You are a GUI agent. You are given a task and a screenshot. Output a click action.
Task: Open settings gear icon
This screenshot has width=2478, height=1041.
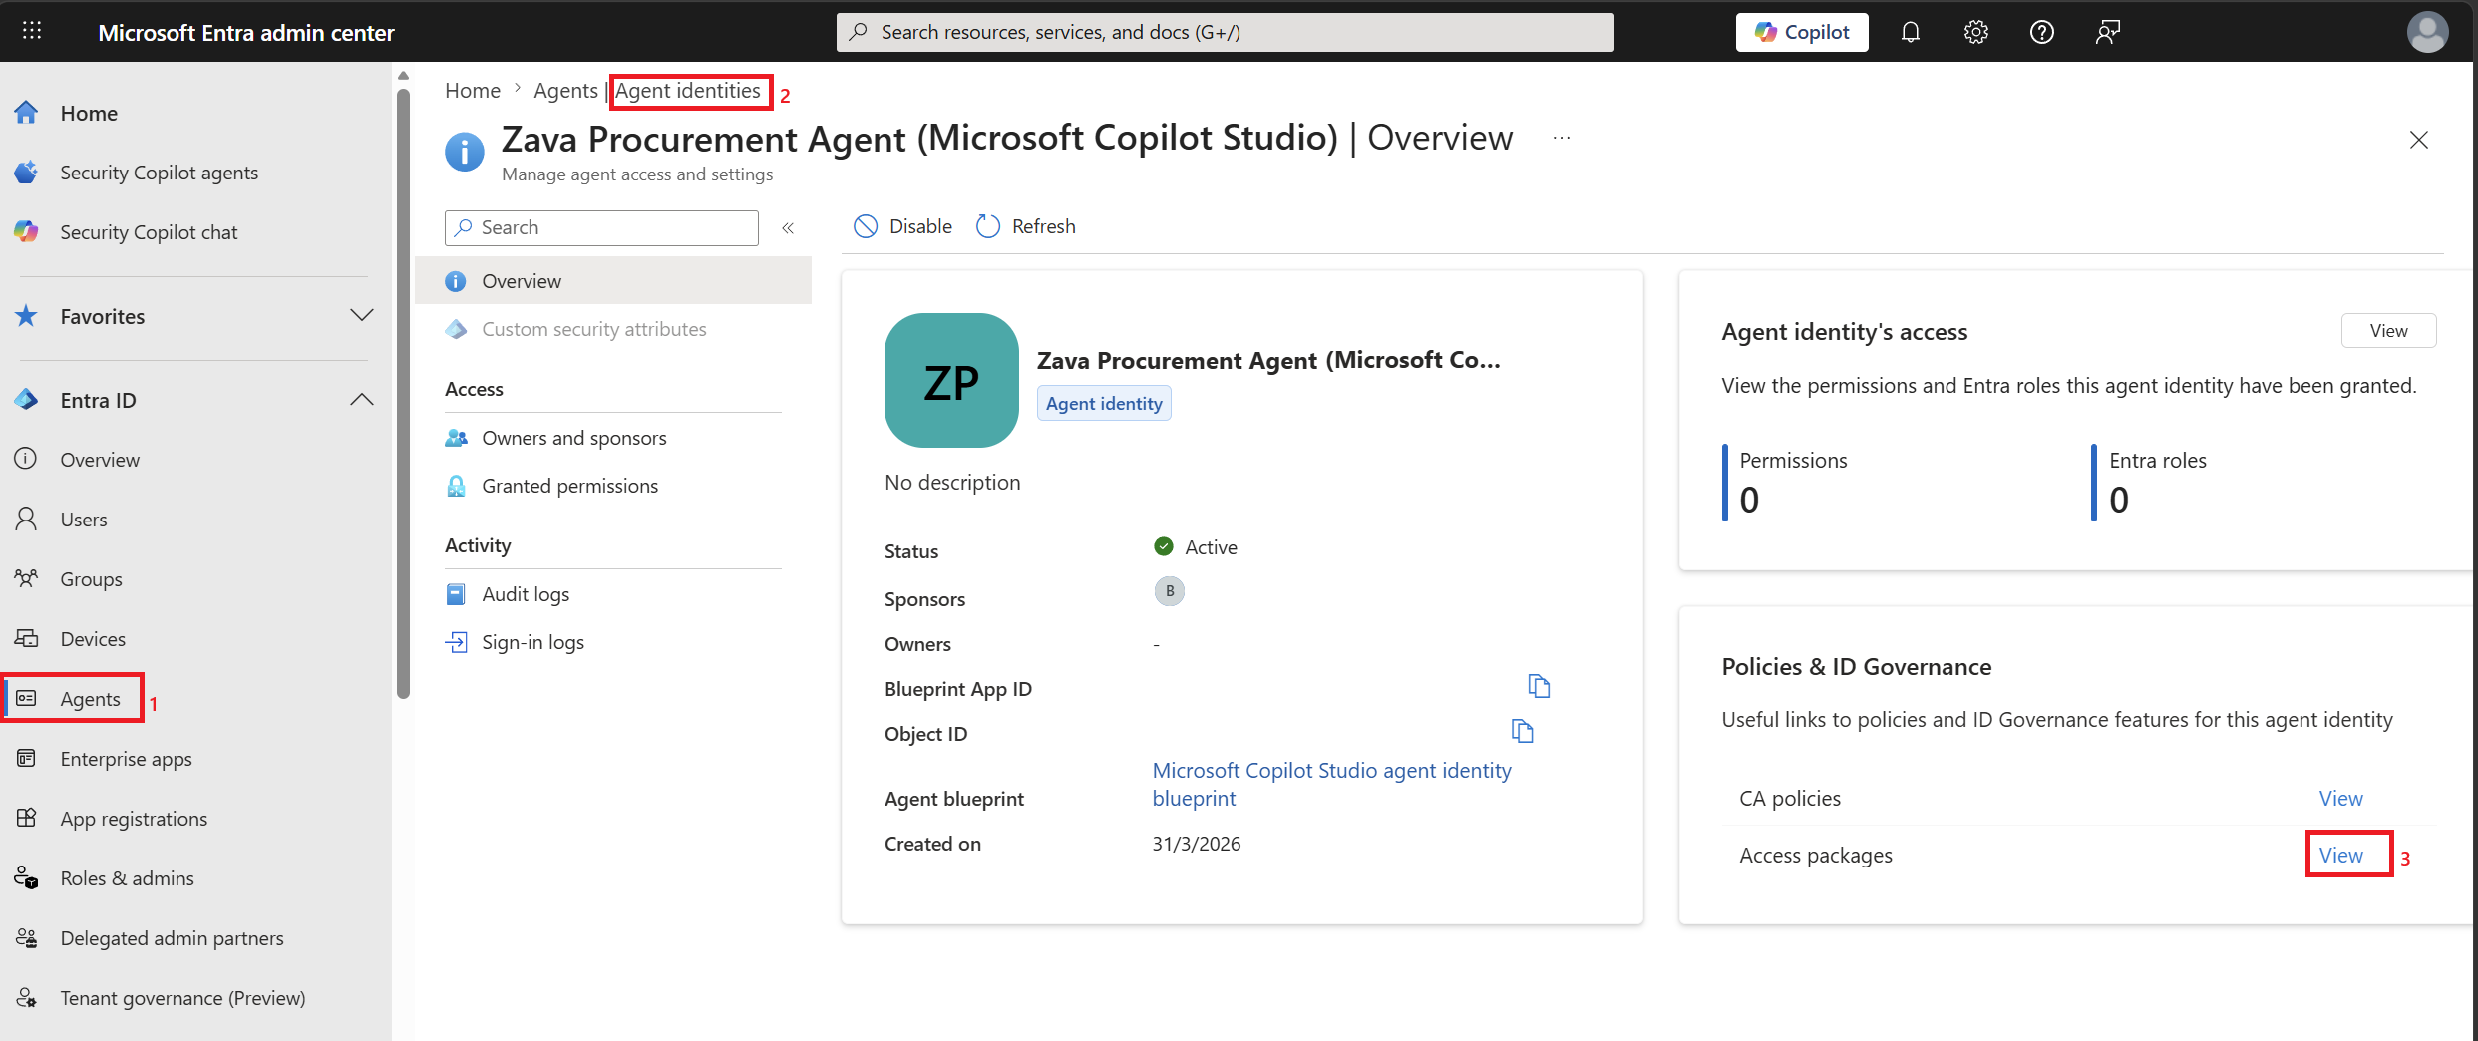pos(1975,32)
